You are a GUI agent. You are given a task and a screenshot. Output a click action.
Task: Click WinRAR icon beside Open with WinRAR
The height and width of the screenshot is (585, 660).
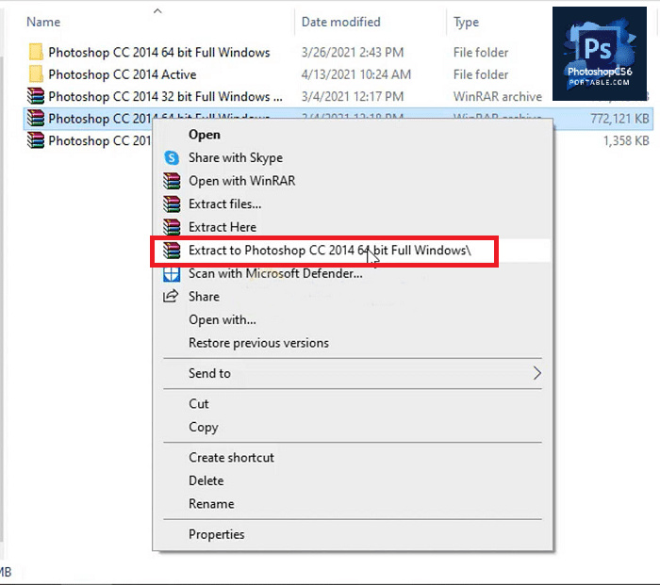[x=172, y=181]
